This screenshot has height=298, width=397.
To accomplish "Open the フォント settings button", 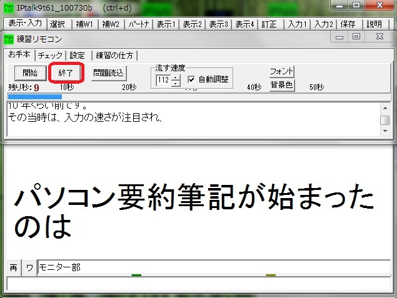I will [x=282, y=71].
